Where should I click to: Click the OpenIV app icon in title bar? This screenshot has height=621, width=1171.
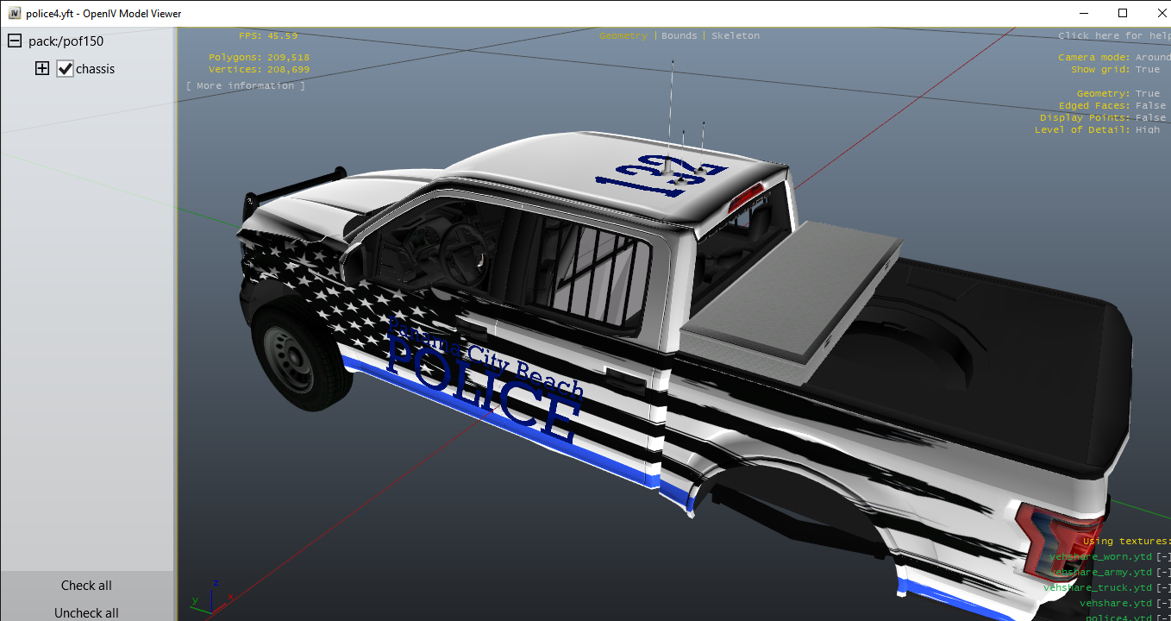15,14
